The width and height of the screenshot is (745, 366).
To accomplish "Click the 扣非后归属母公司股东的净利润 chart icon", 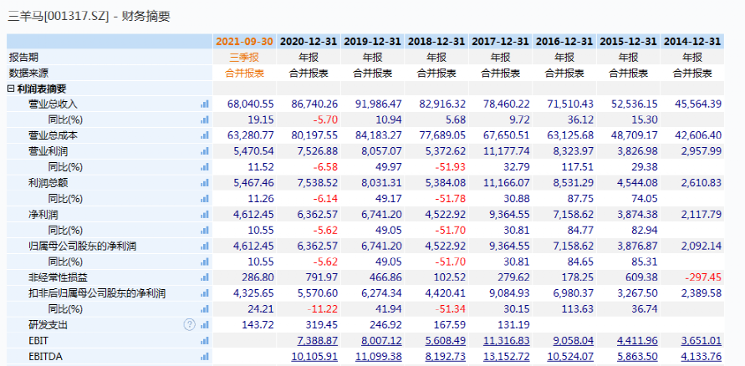I will pos(204,293).
